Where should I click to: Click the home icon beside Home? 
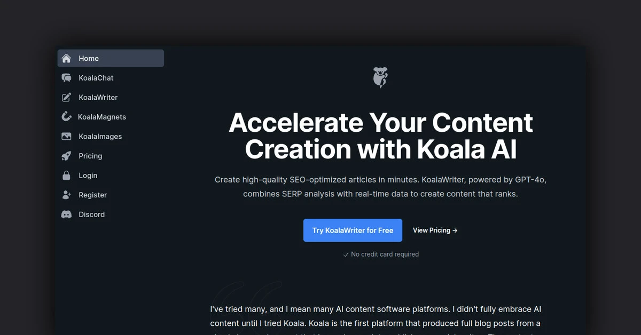click(66, 58)
